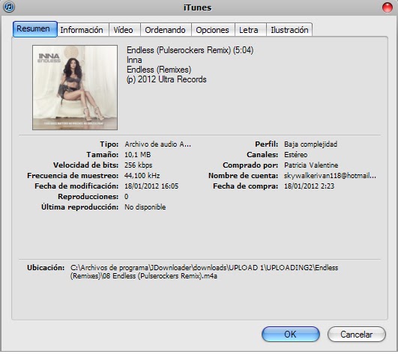This screenshot has width=398, height=354.
Task: Click the OK button
Action: 291,335
